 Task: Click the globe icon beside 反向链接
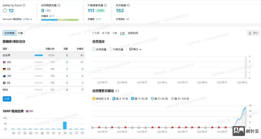[128, 5]
